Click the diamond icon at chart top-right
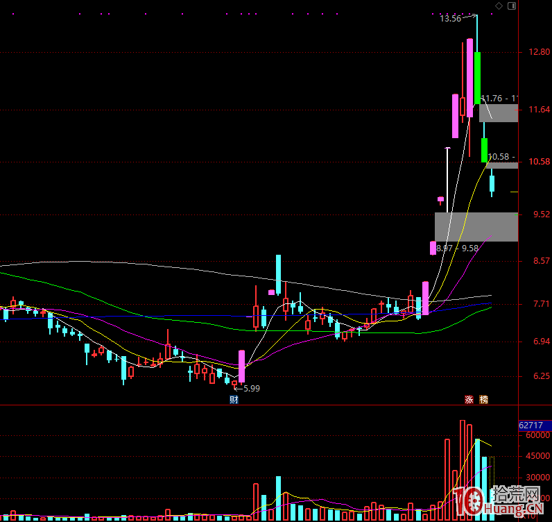The height and width of the screenshot is (522, 552). point(499,6)
